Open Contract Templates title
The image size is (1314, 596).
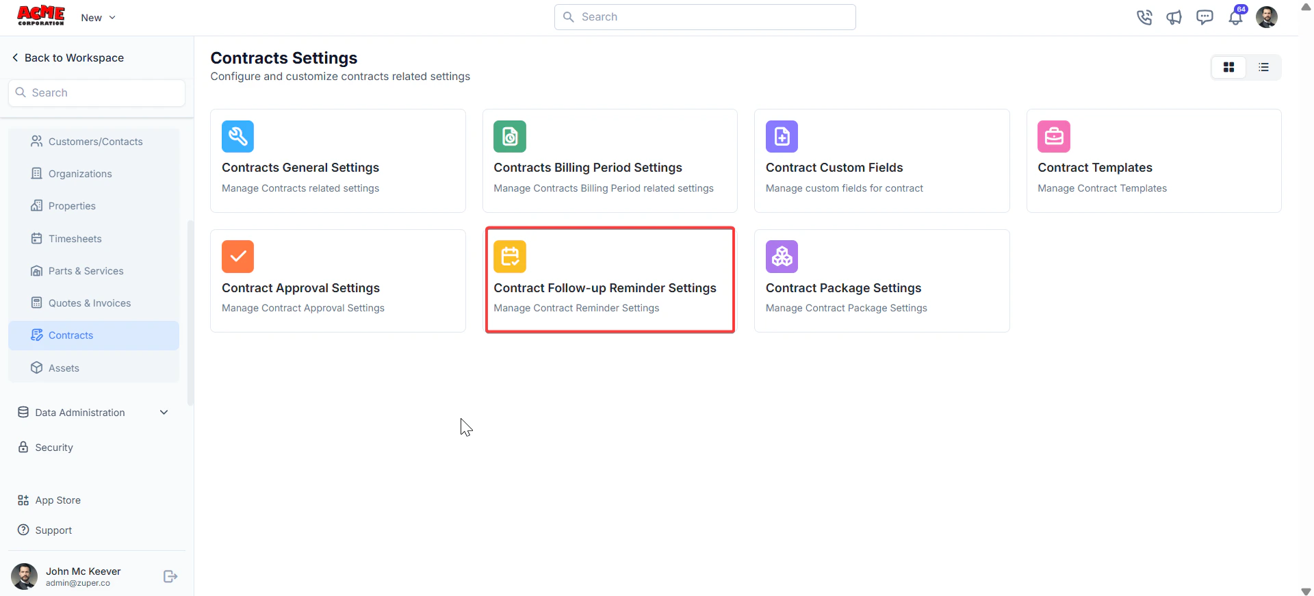pos(1095,168)
